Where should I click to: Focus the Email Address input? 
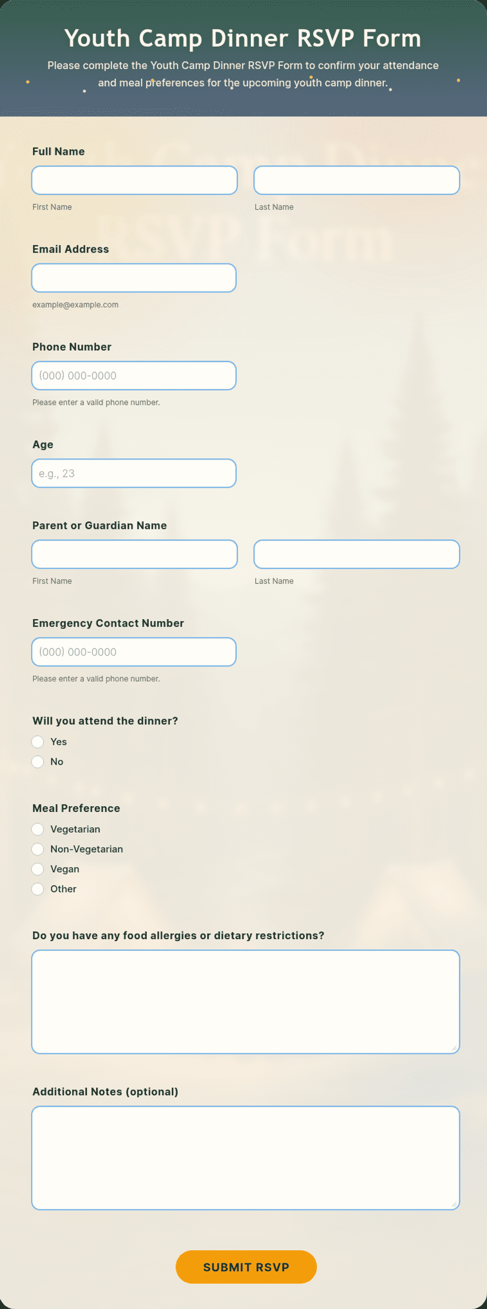134,278
